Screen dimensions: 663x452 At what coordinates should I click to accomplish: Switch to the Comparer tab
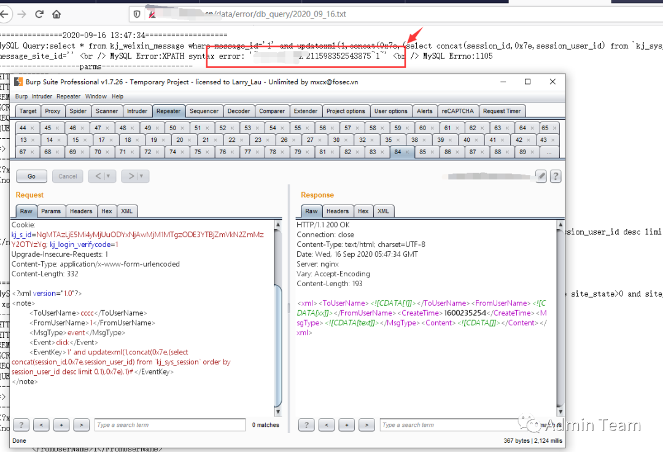(272, 111)
